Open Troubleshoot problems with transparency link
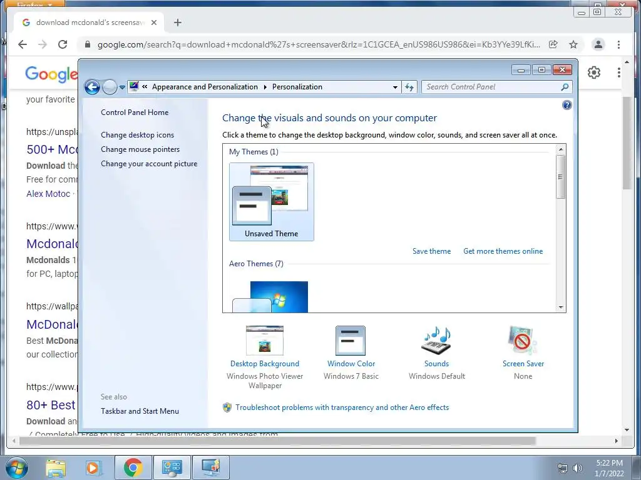This screenshot has height=480, width=641. click(342, 407)
